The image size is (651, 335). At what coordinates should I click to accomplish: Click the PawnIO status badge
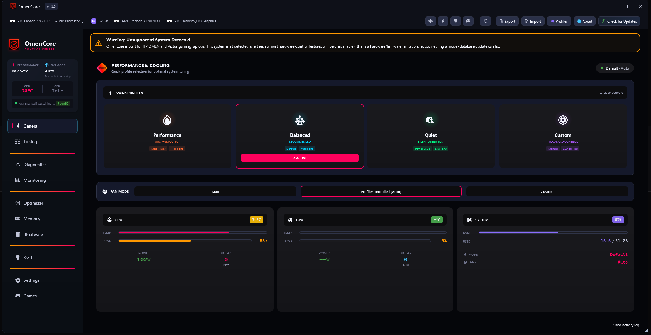[63, 104]
